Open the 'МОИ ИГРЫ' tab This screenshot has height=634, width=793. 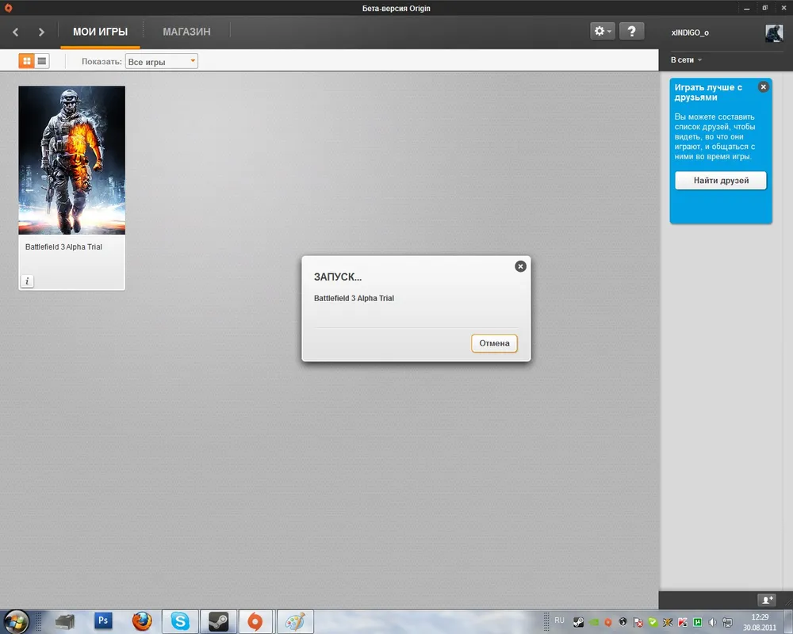[100, 32]
